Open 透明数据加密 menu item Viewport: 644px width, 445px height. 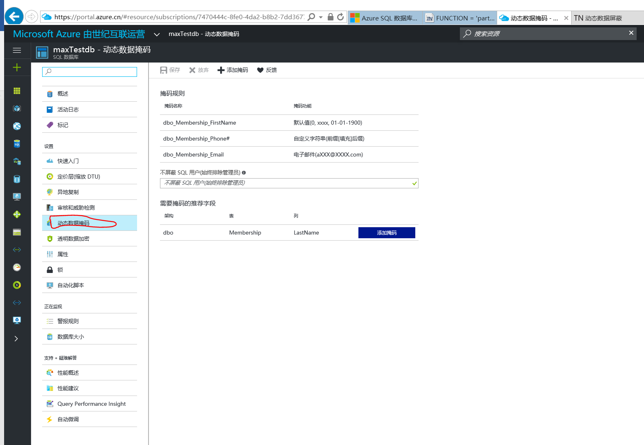point(90,239)
